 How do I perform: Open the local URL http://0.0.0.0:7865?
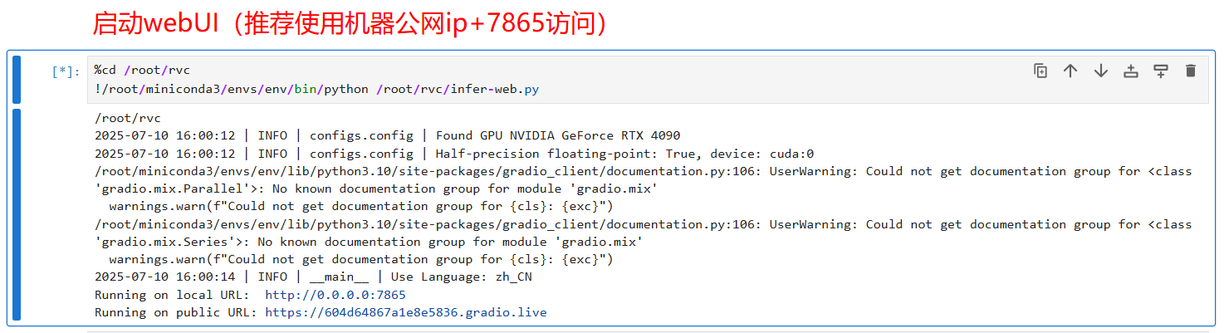(x=335, y=295)
